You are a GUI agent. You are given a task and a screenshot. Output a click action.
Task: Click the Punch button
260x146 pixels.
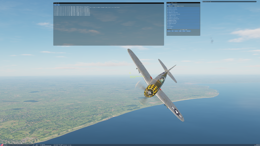click(169, 31)
